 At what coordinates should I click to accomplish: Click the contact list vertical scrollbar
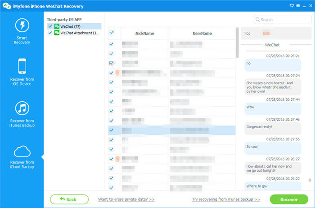237,43
